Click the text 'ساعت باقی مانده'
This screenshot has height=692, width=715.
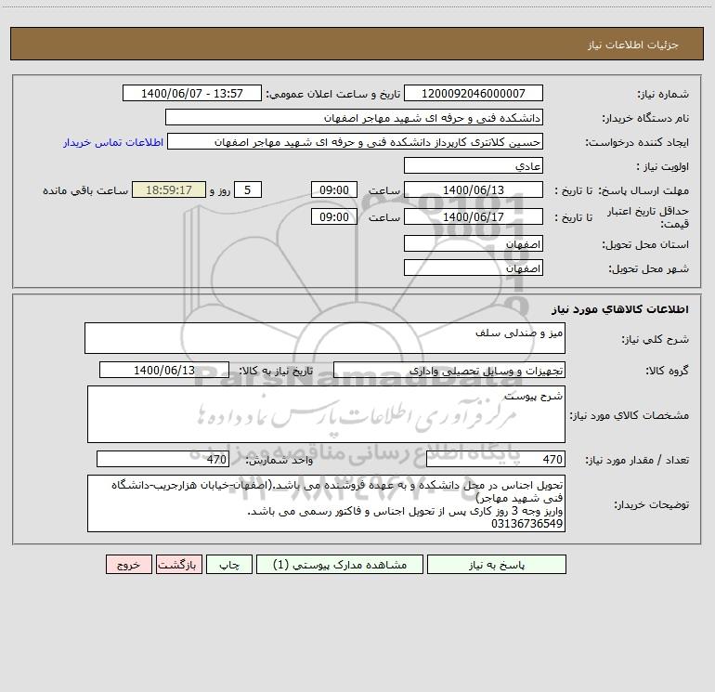(x=85, y=190)
